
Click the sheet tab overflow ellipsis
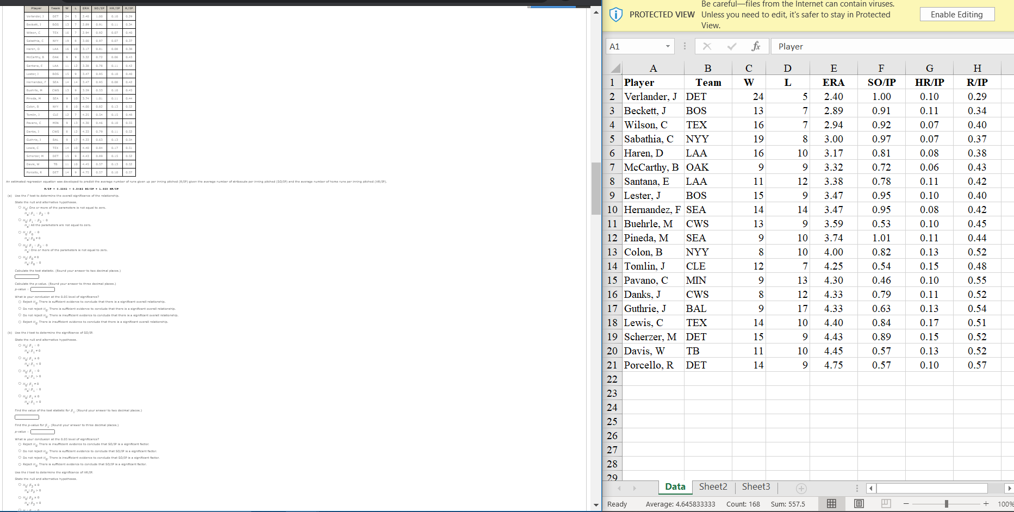[x=857, y=488]
